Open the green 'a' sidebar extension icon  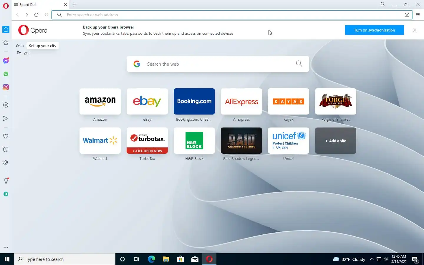click(x=6, y=194)
